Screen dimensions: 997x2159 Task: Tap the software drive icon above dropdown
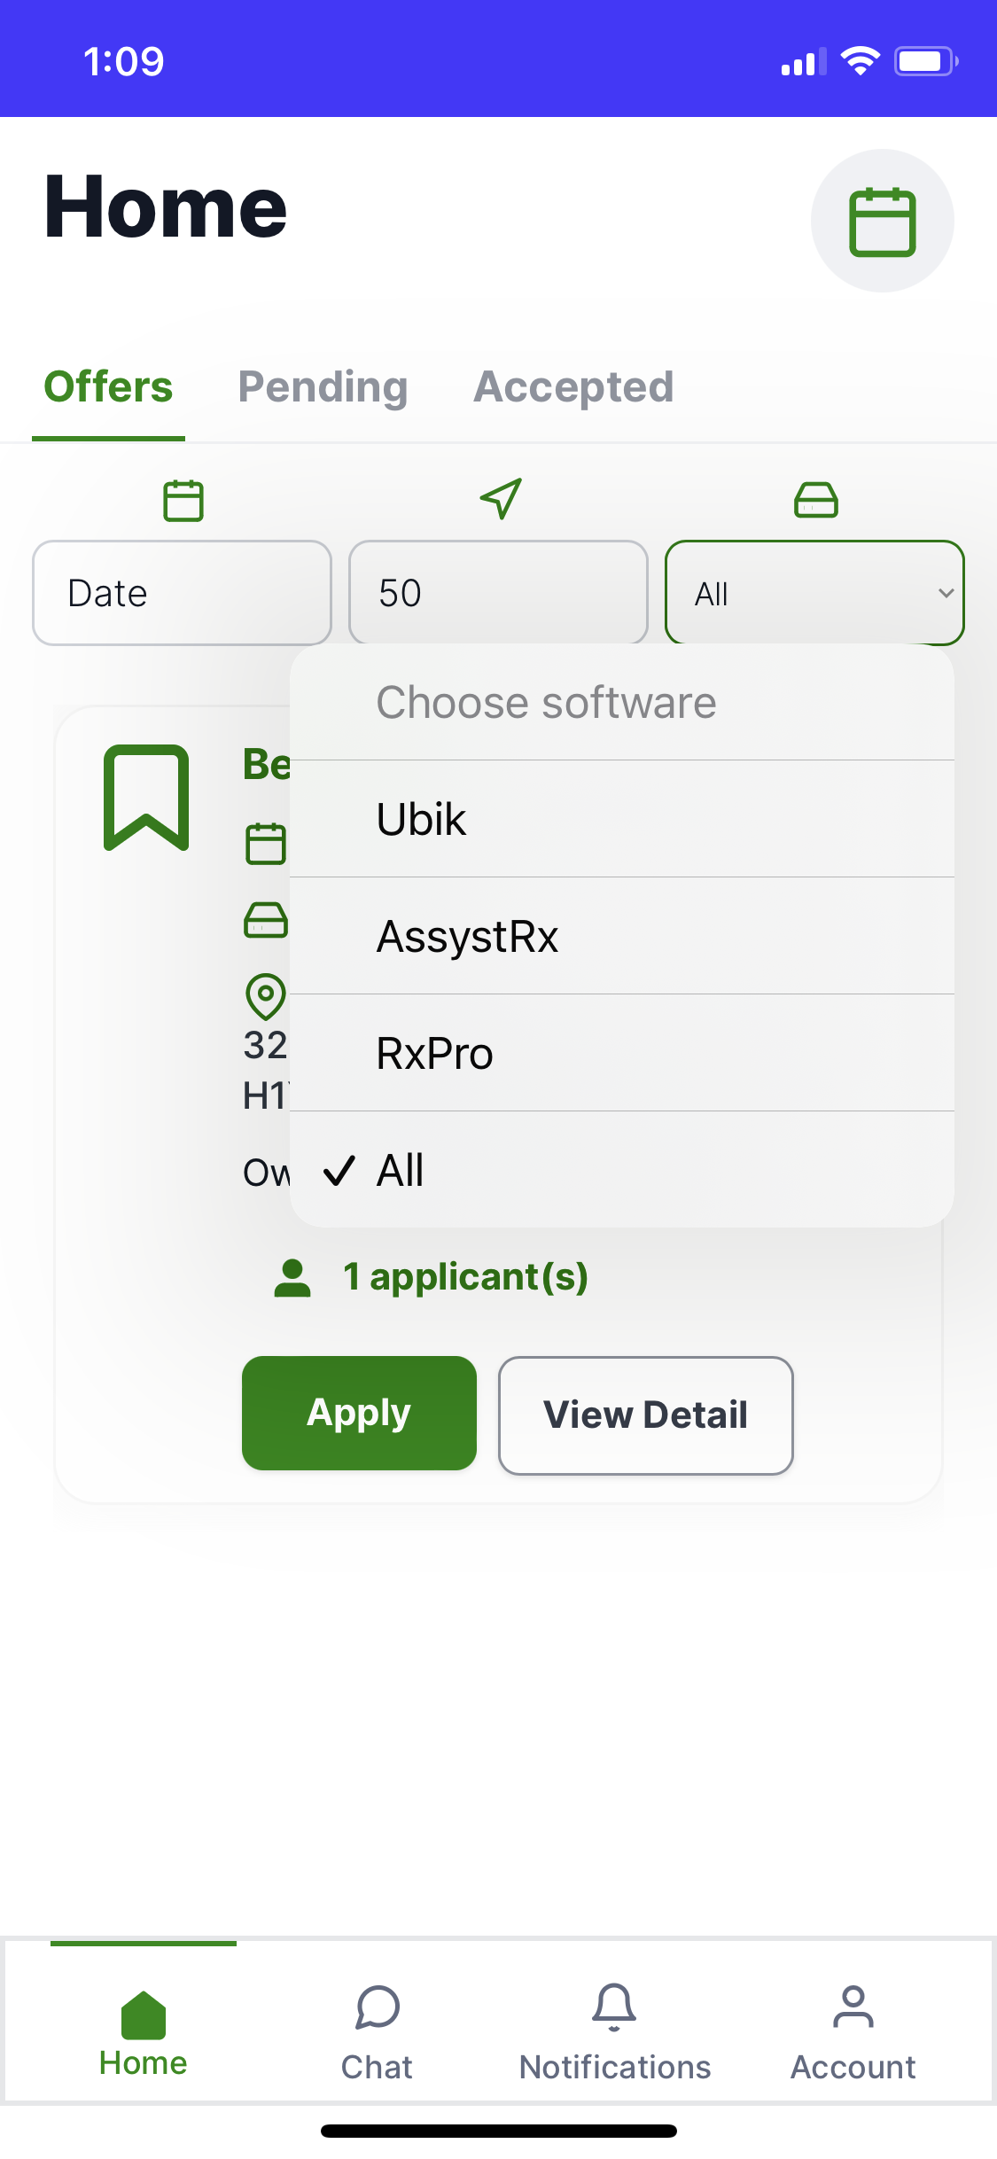(815, 500)
